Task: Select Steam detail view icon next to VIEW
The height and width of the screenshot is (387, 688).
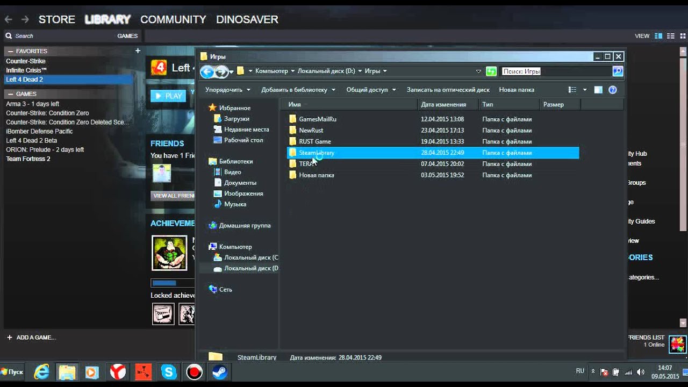Action: coord(658,36)
